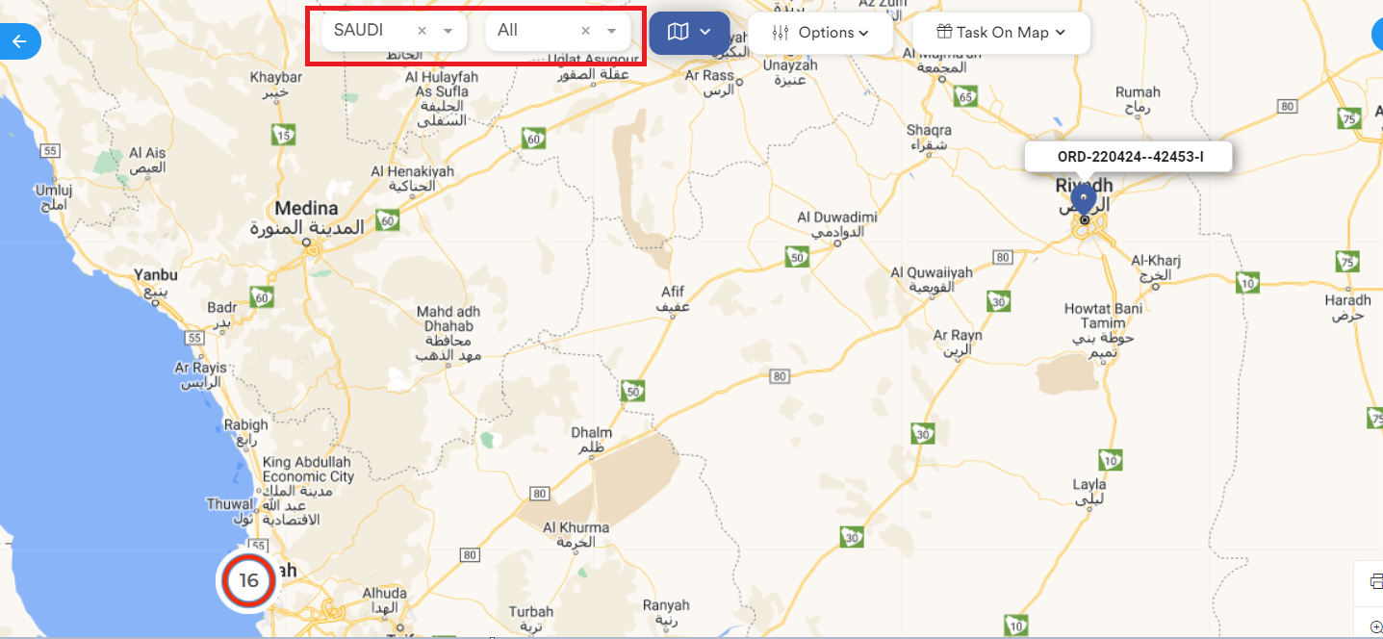This screenshot has height=639, width=1383.
Task: Click the print icon on map
Action: click(1375, 581)
